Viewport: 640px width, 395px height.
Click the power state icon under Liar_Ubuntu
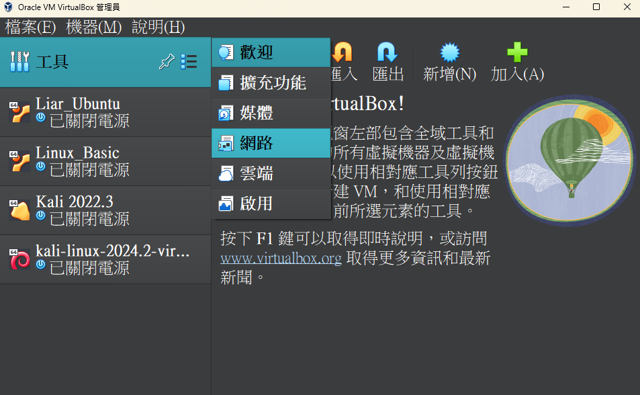[x=40, y=118]
